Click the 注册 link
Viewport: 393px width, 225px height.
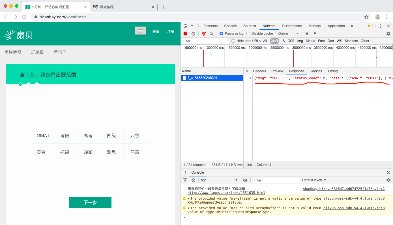pos(171,32)
